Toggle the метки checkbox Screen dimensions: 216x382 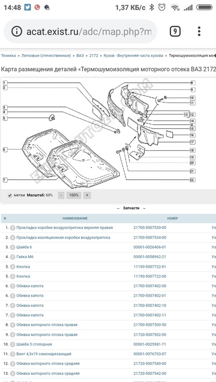10,195
